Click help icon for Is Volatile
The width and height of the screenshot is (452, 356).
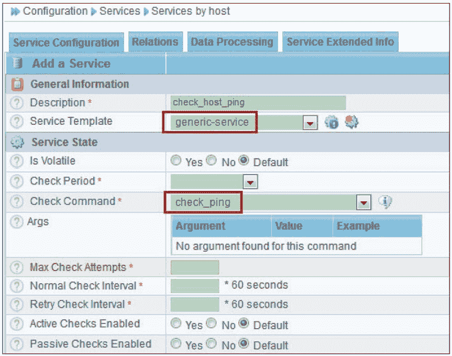[17, 161]
